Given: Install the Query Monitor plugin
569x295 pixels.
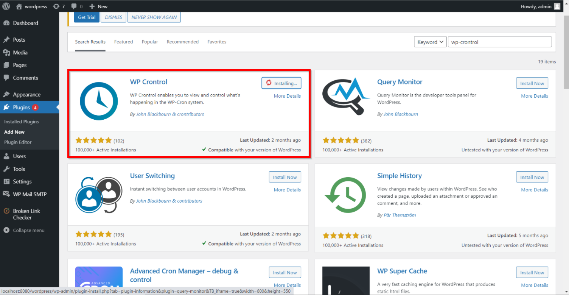Looking at the screenshot, I should pyautogui.click(x=532, y=83).
